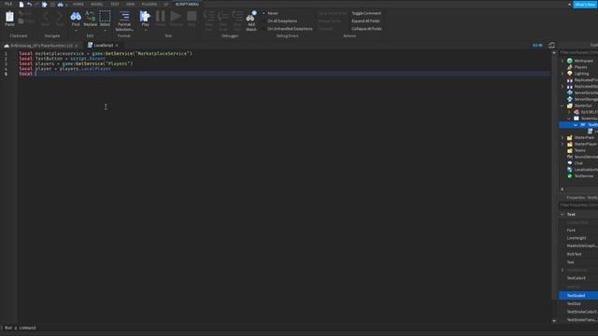Switch to the Place document tab
This screenshot has width=598, height=336.
[41, 46]
